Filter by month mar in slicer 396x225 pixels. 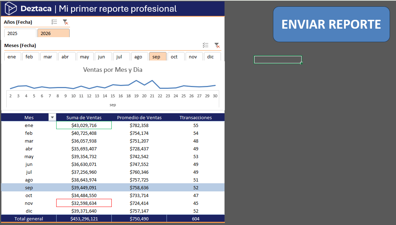pos(49,57)
